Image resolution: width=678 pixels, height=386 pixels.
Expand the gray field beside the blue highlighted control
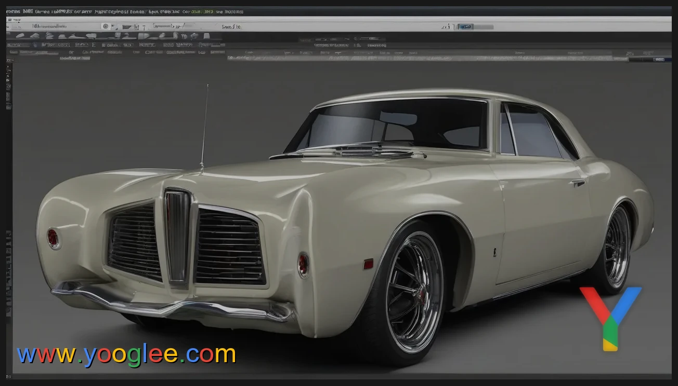point(484,26)
